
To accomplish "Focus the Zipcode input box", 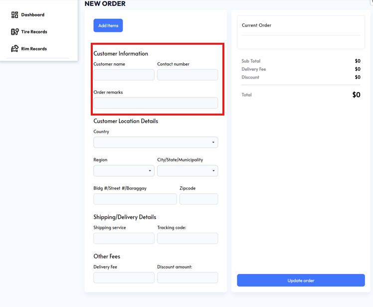I will tap(198, 199).
